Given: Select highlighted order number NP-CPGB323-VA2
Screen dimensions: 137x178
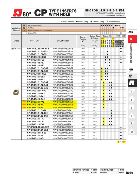Looking at the screenshot, I should (36, 107).
